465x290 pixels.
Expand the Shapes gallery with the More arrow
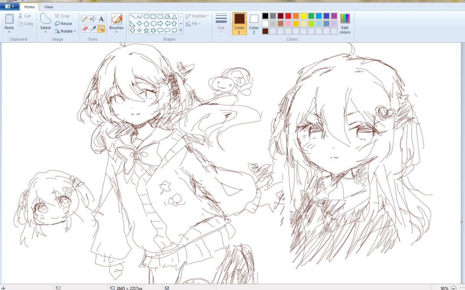181,31
